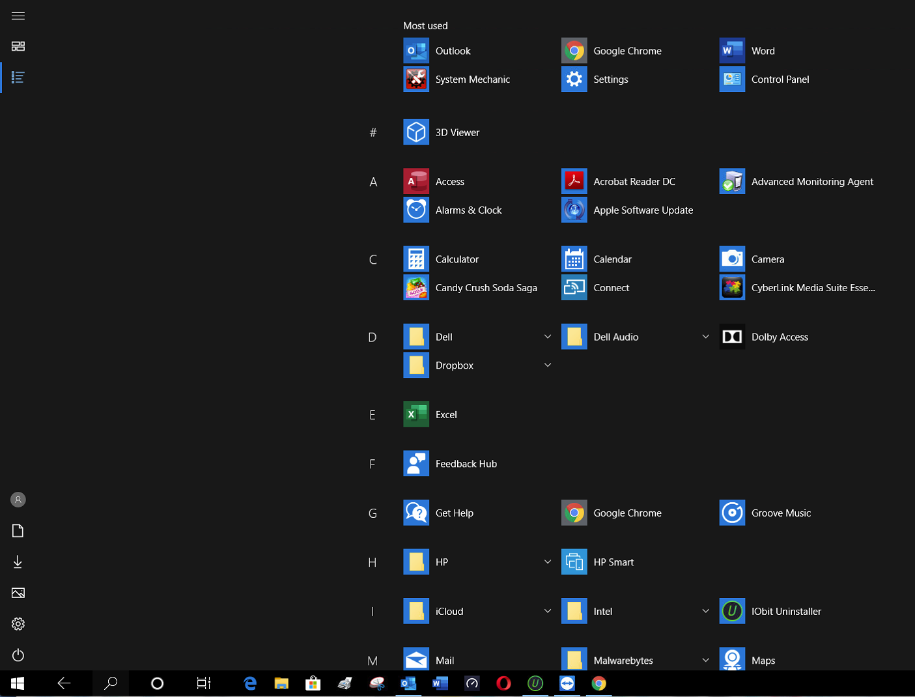915x697 pixels.
Task: Open Calculator app
Action: [477, 259]
